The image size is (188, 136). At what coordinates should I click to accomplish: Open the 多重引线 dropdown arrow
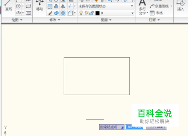click(171, 6)
